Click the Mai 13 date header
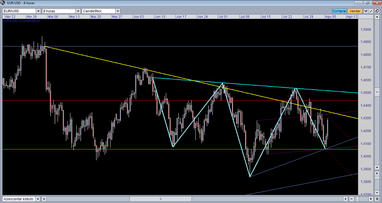Image resolution: width=382 pixels, height=203 pixels. point(74,16)
